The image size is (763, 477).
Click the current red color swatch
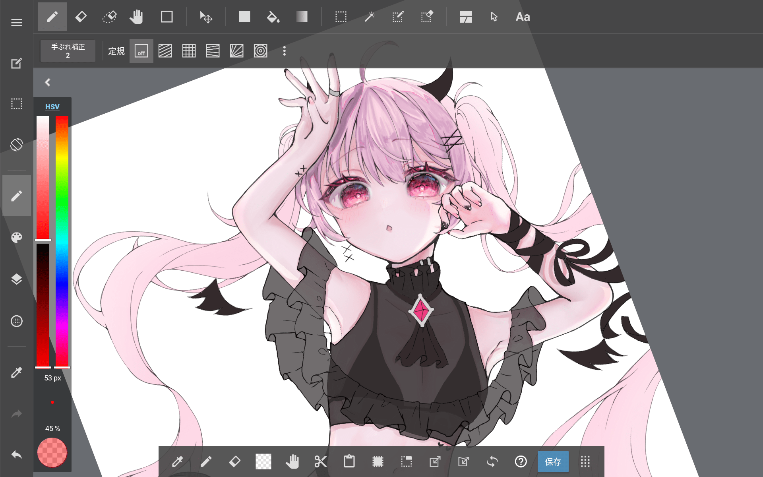[52, 452]
